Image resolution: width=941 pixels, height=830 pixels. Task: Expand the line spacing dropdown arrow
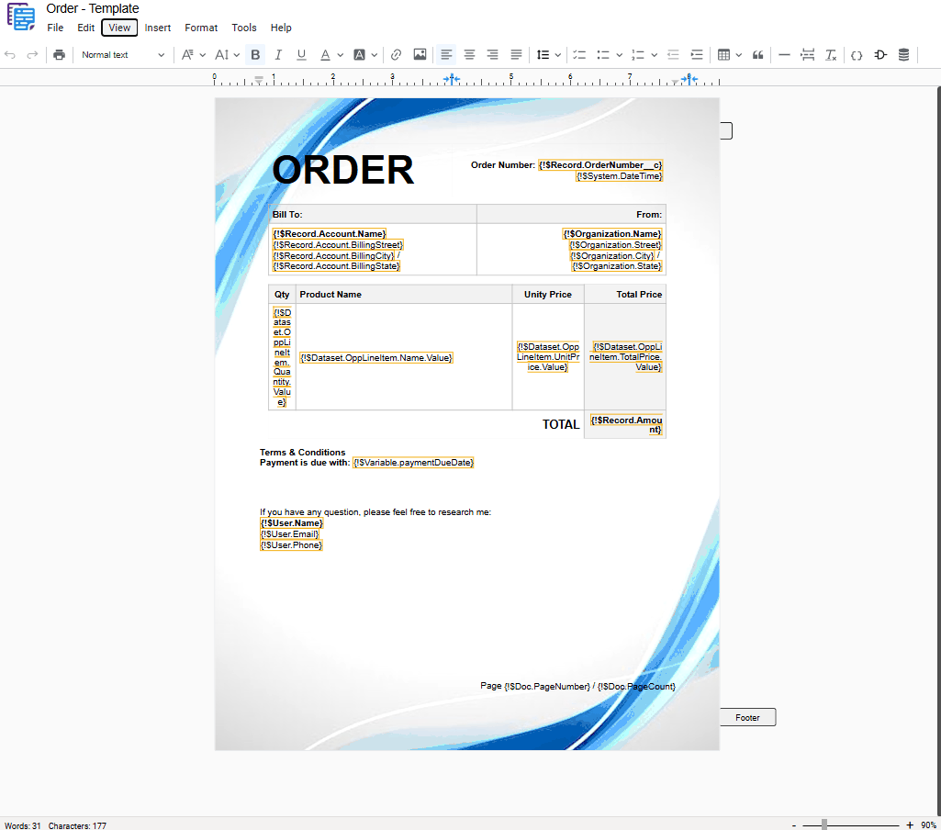(x=557, y=54)
